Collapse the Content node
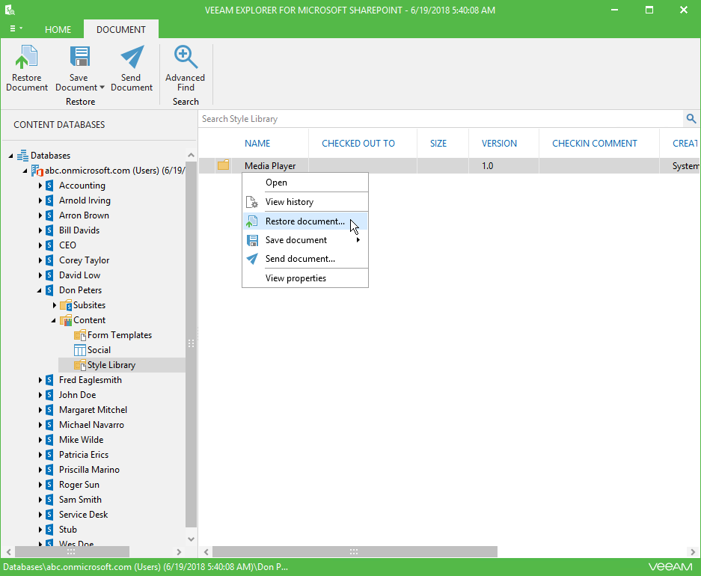This screenshot has width=701, height=576. click(x=54, y=320)
